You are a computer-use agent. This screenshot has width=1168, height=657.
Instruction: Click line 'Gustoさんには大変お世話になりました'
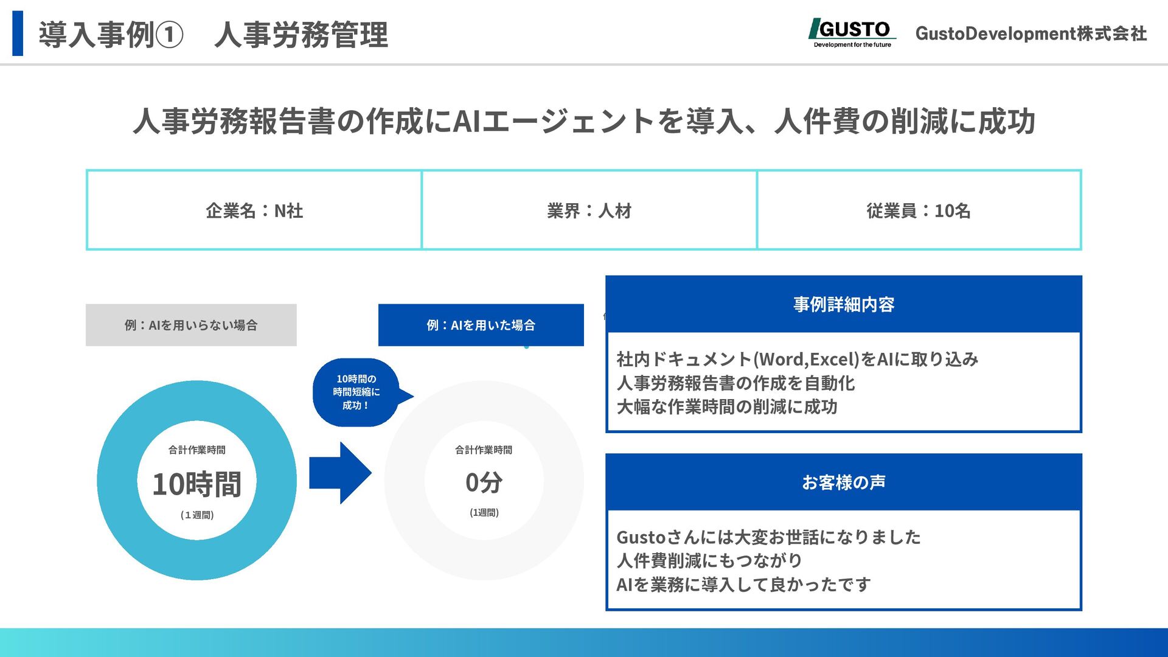click(x=768, y=537)
